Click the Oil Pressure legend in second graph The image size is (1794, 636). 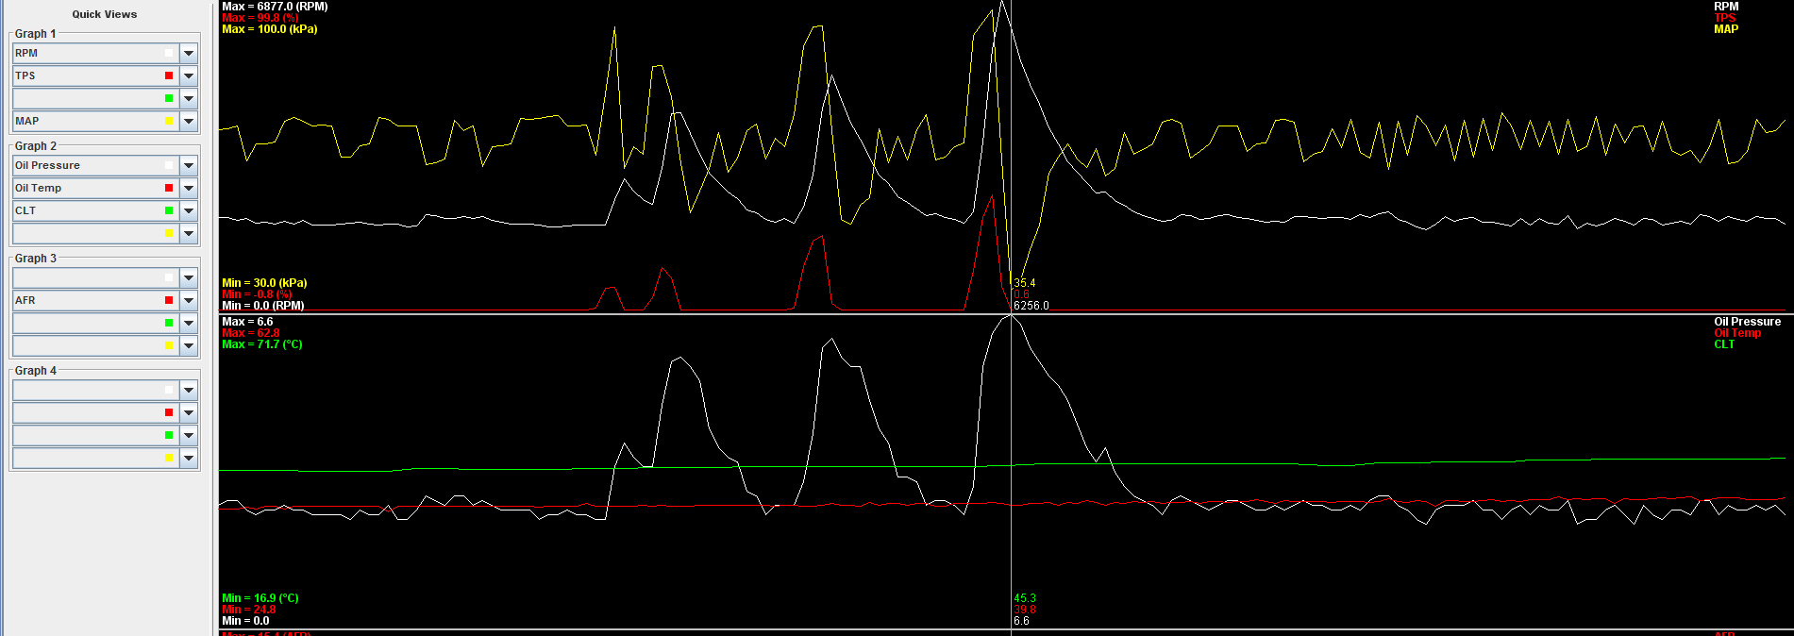click(x=1747, y=322)
